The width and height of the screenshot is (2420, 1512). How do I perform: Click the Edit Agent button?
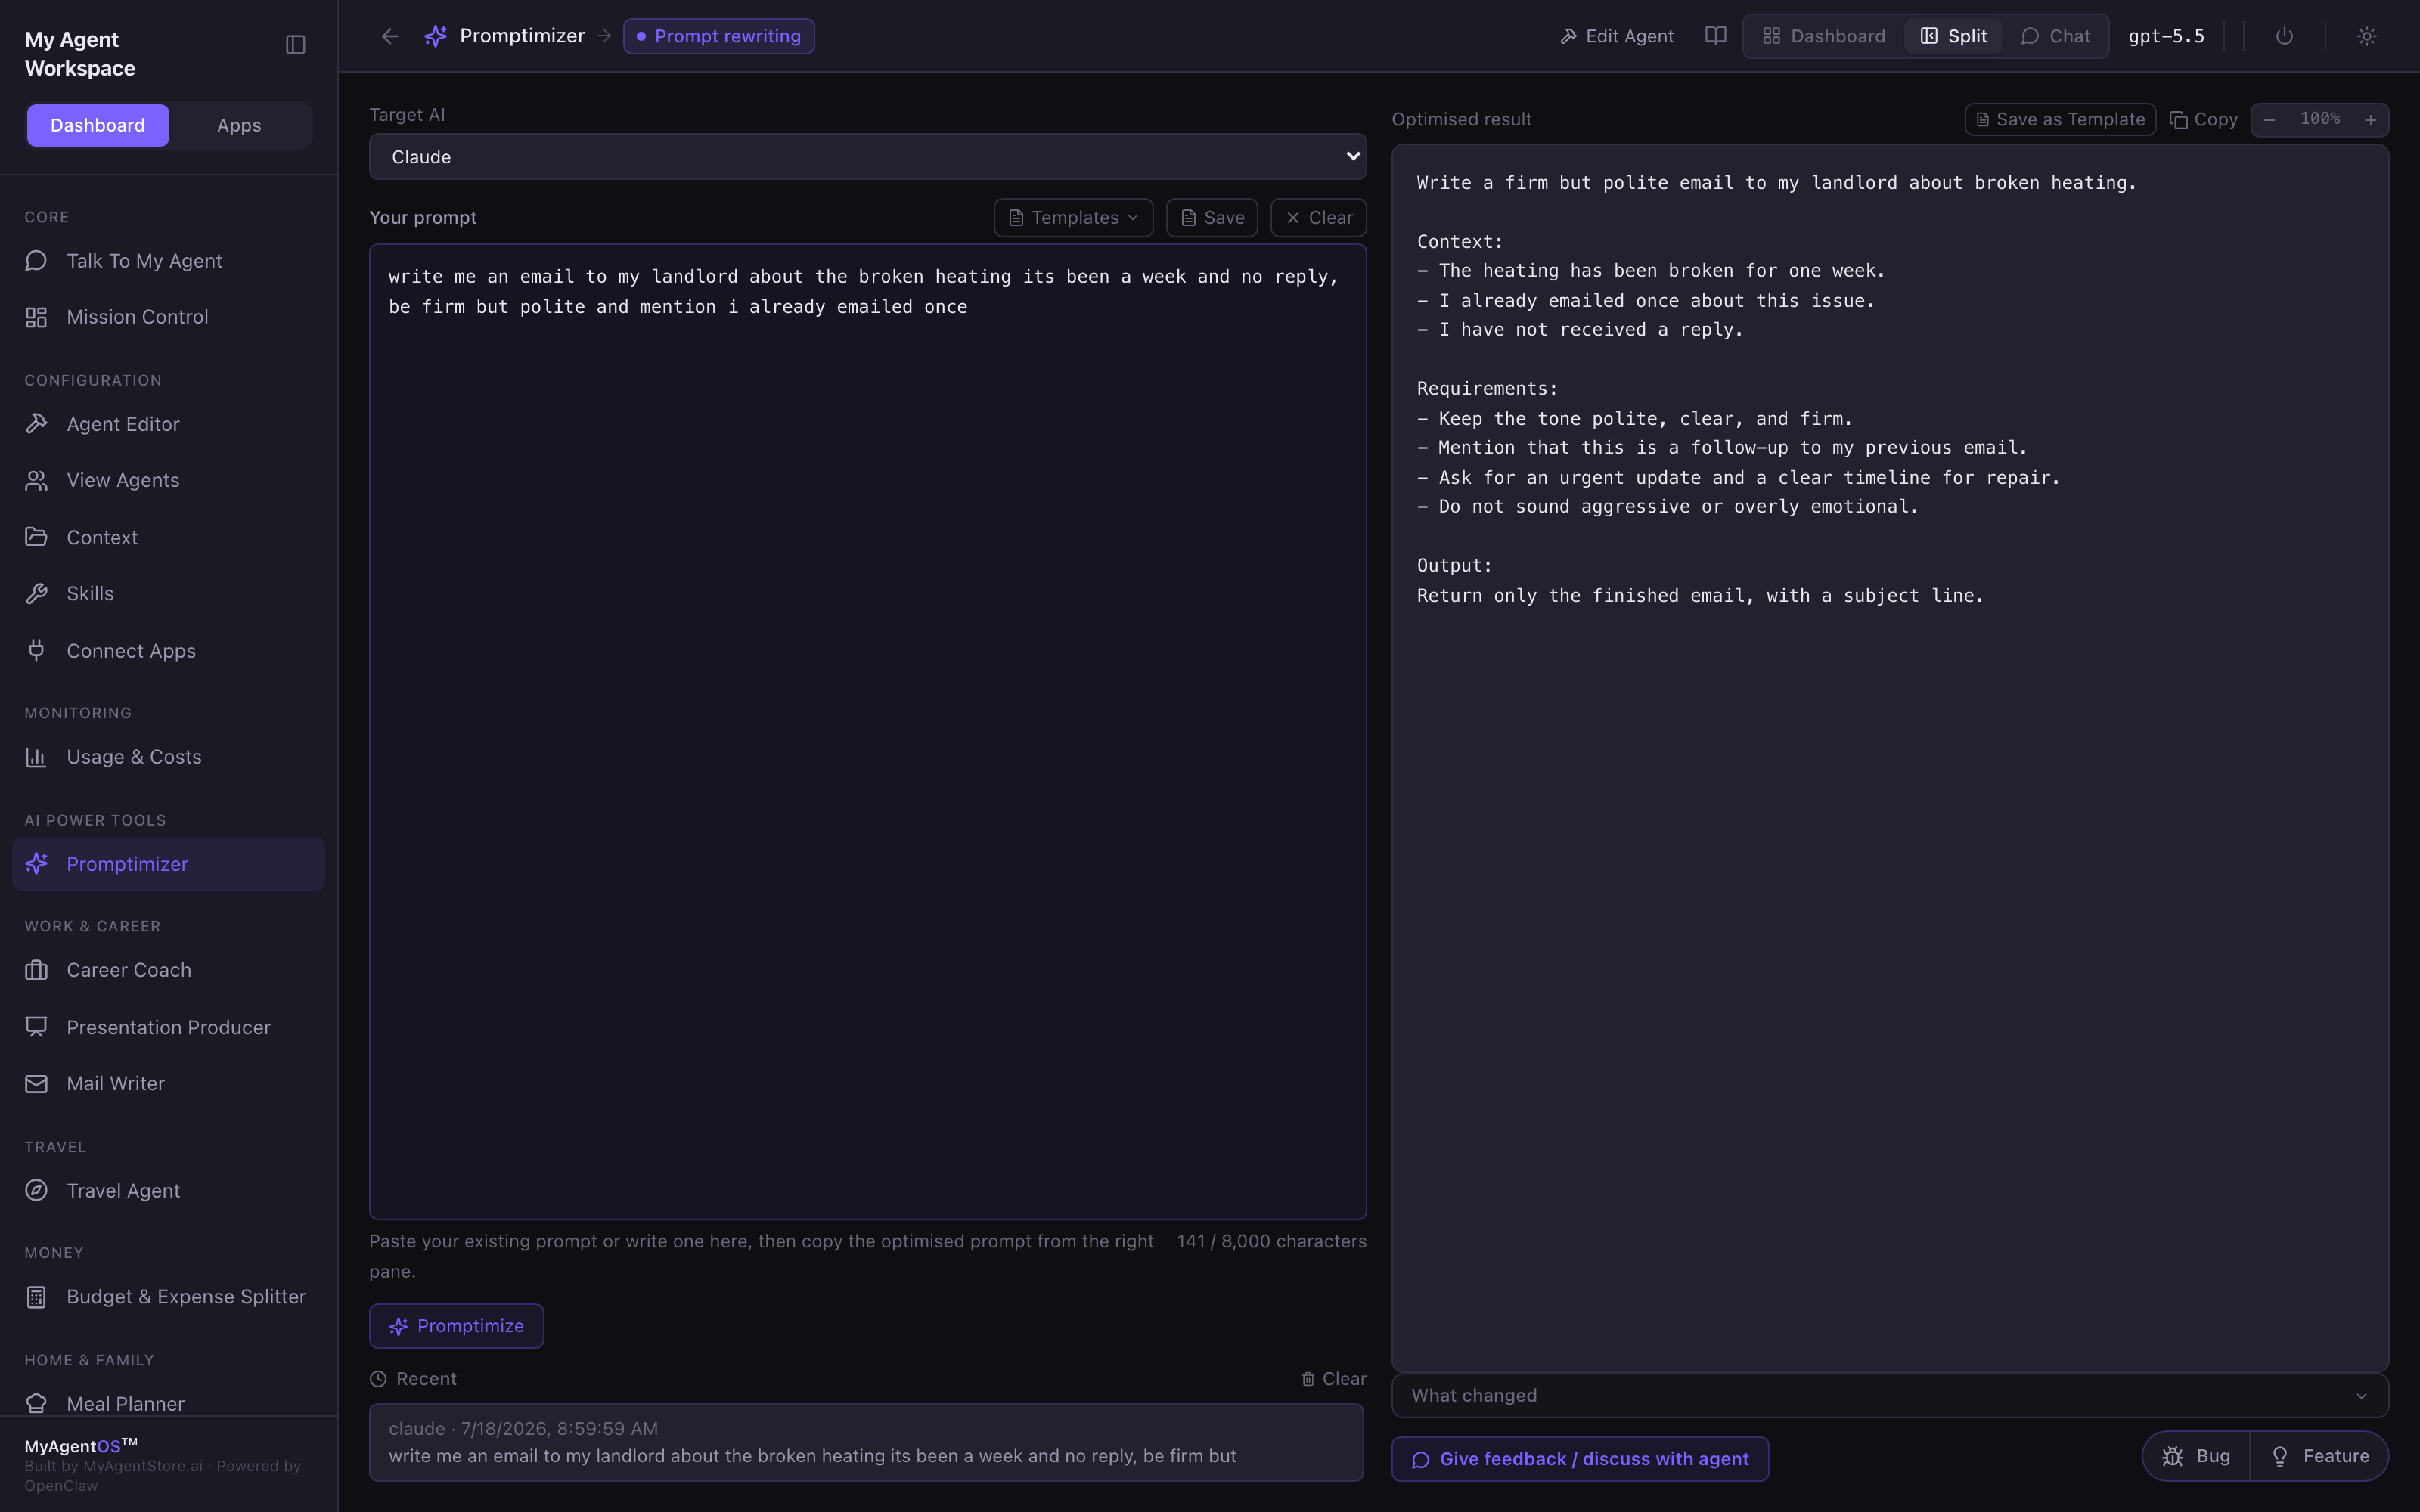[x=1616, y=36]
